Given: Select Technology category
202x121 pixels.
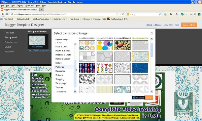Looking at the screenshot, I should pos(61,83).
